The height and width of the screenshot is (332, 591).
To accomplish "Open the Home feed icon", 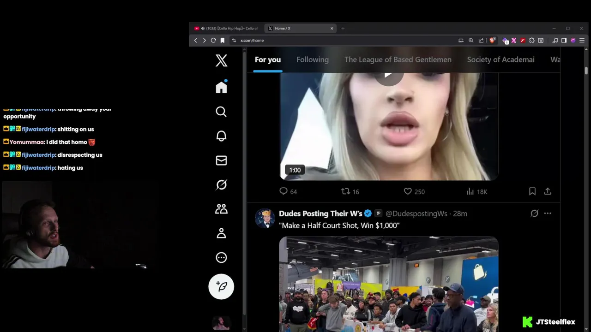I will pos(222,87).
